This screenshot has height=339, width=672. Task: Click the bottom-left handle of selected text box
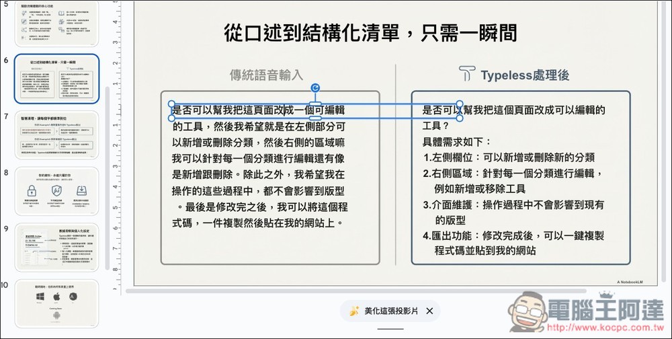(x=171, y=118)
